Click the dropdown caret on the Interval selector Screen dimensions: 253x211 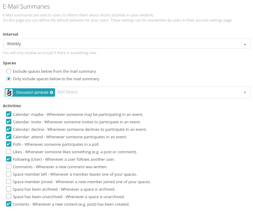point(245,44)
